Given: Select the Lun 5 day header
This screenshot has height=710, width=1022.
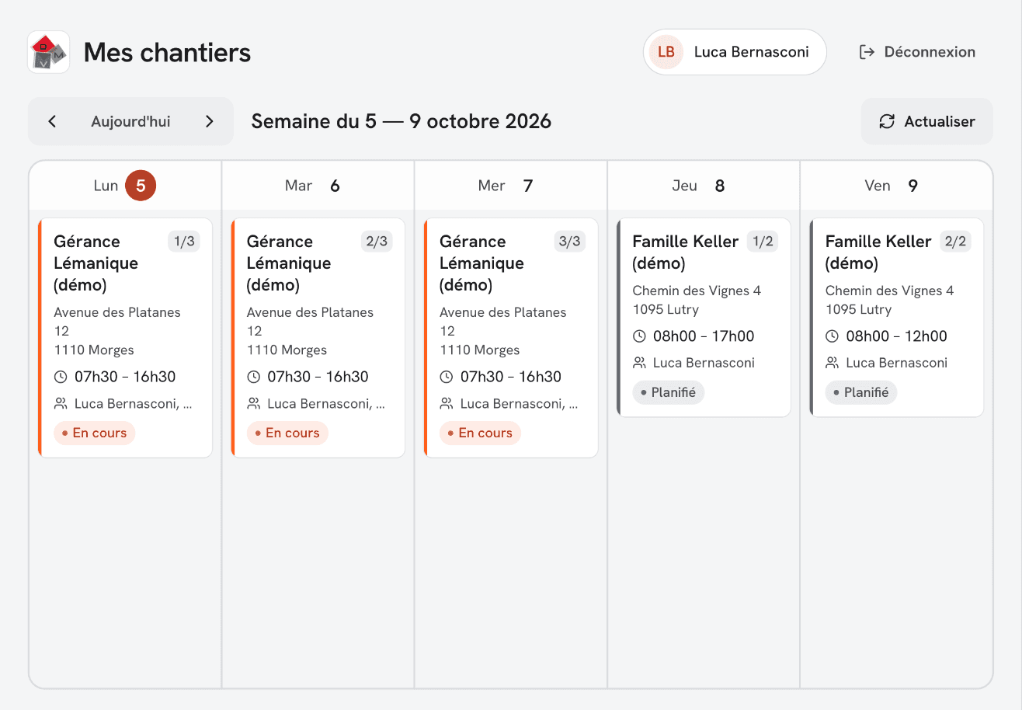Looking at the screenshot, I should (x=125, y=186).
